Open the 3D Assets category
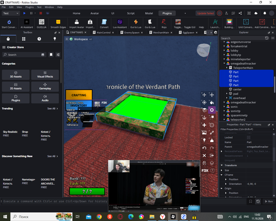Image resolution: width=276 pixels, height=221 pixels. pyautogui.click(x=15, y=75)
